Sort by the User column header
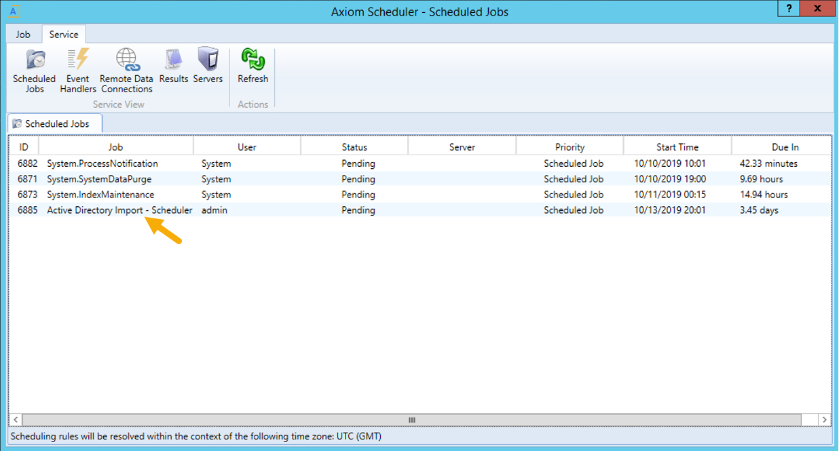The height and width of the screenshot is (451, 839). coord(247,146)
